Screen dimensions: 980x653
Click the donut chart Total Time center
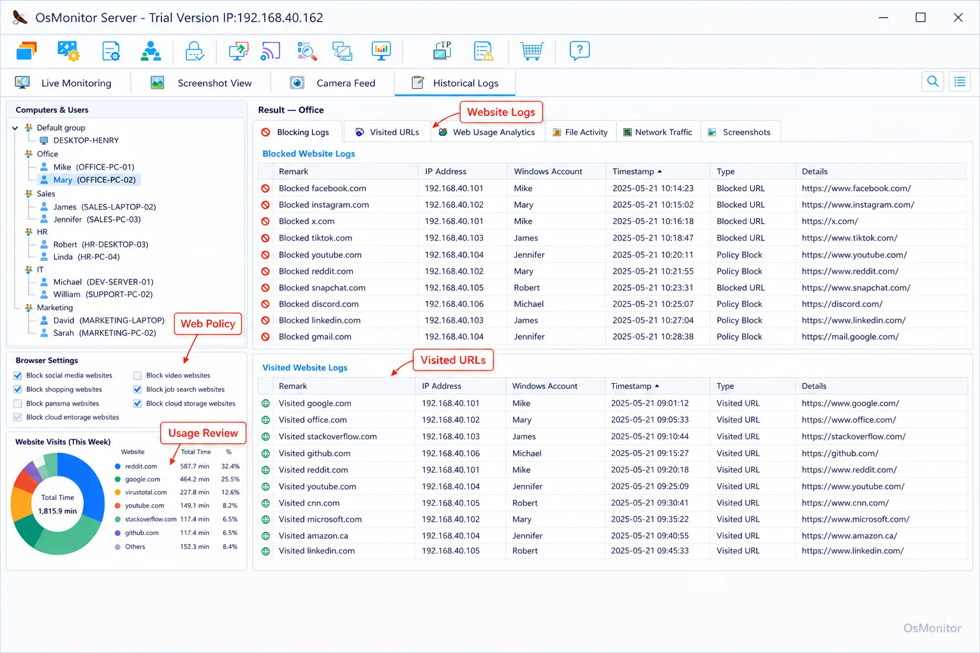(57, 504)
